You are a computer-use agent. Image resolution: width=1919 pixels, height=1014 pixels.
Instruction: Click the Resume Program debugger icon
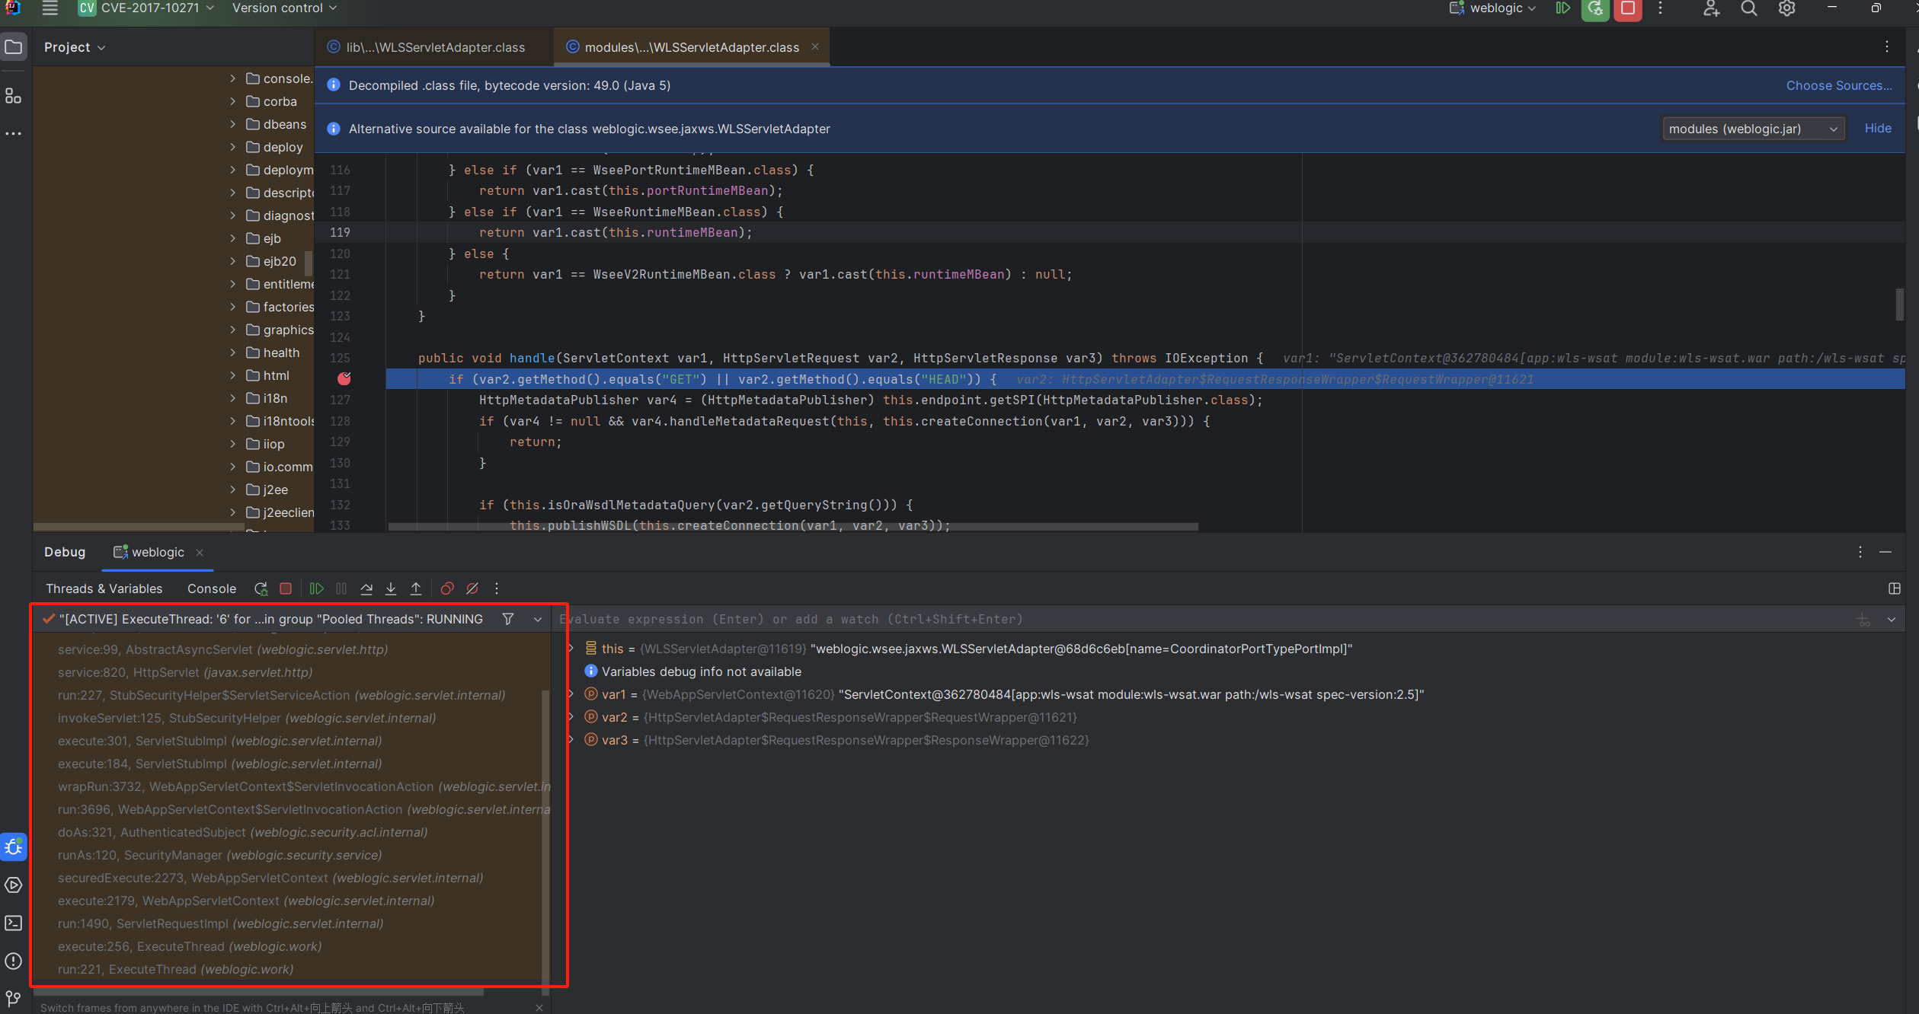[317, 588]
